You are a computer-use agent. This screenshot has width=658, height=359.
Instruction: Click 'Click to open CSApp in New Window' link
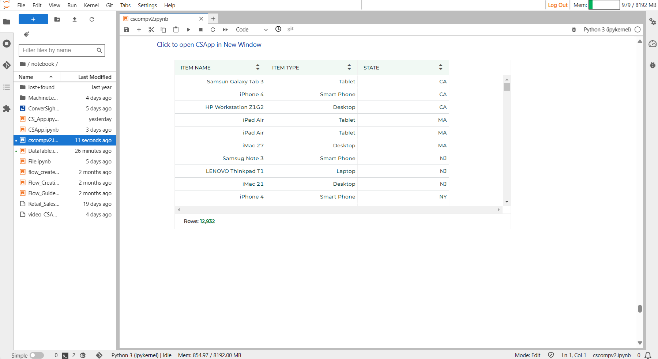pyautogui.click(x=209, y=45)
